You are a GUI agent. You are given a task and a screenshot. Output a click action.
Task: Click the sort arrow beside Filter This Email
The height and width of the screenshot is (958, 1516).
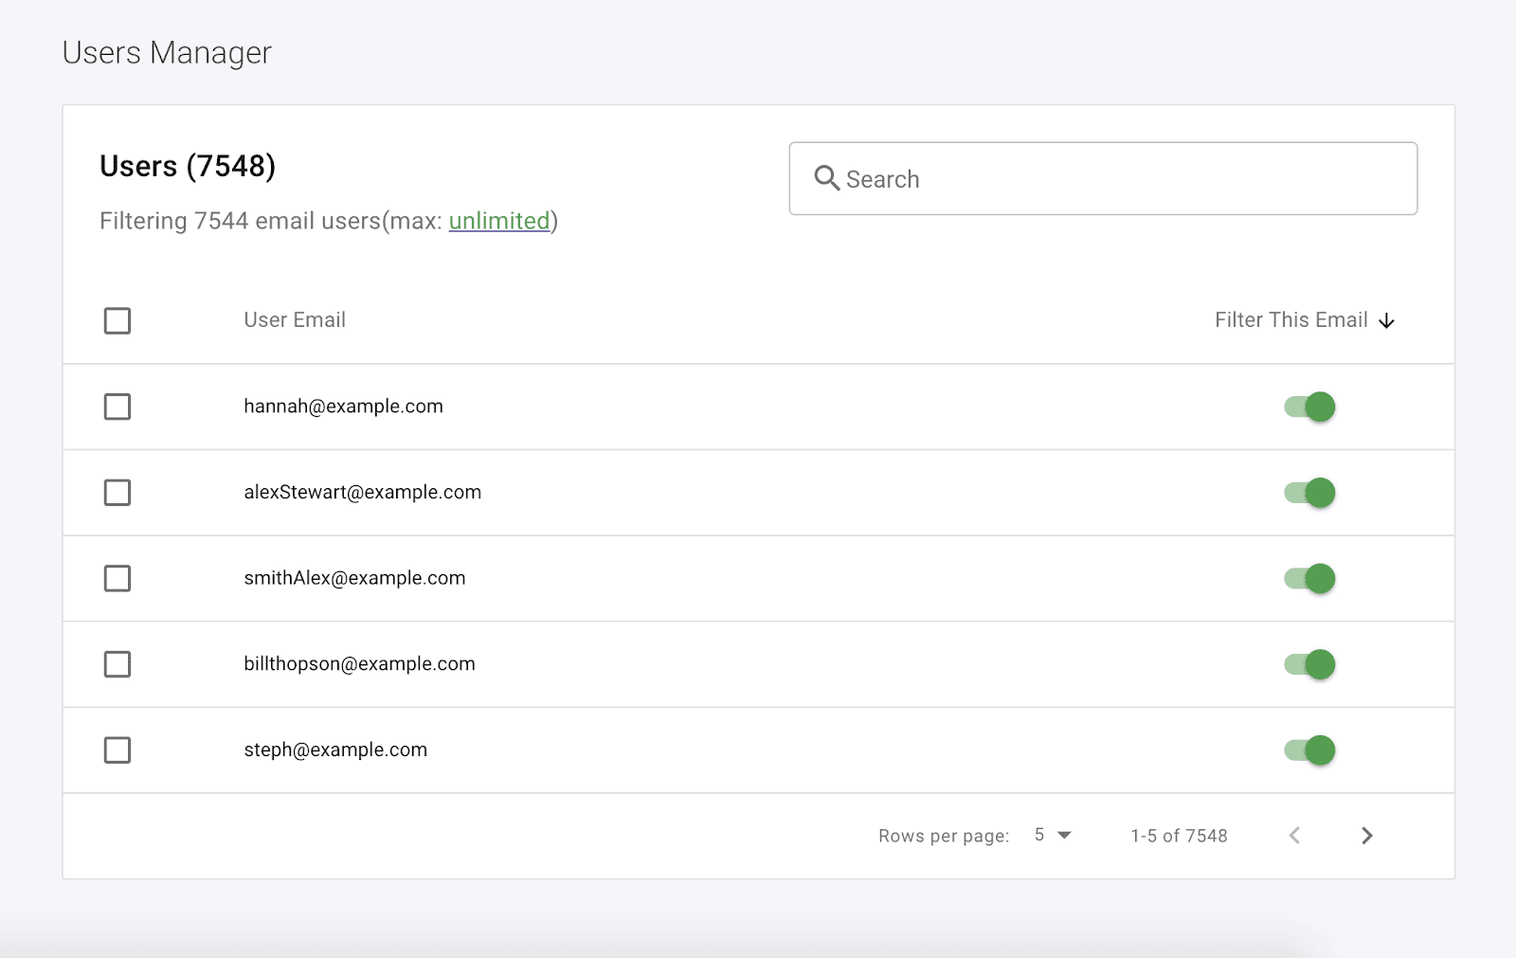click(x=1386, y=321)
